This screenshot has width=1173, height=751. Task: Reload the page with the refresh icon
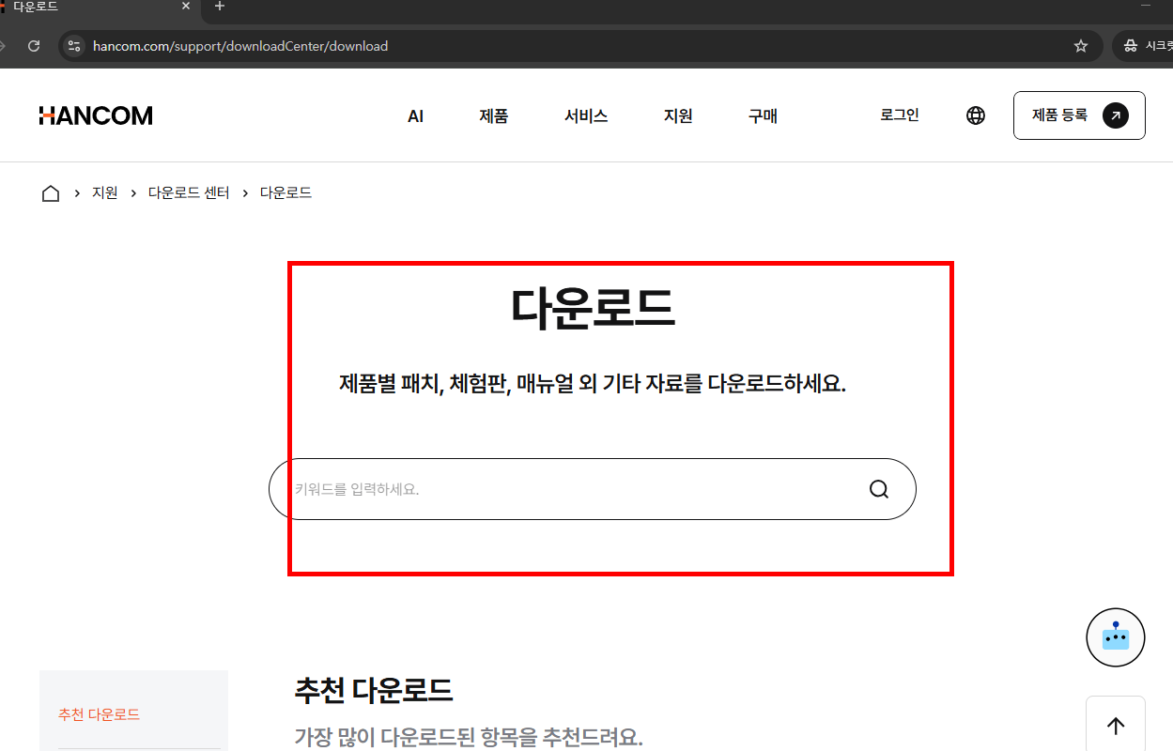[x=34, y=45]
